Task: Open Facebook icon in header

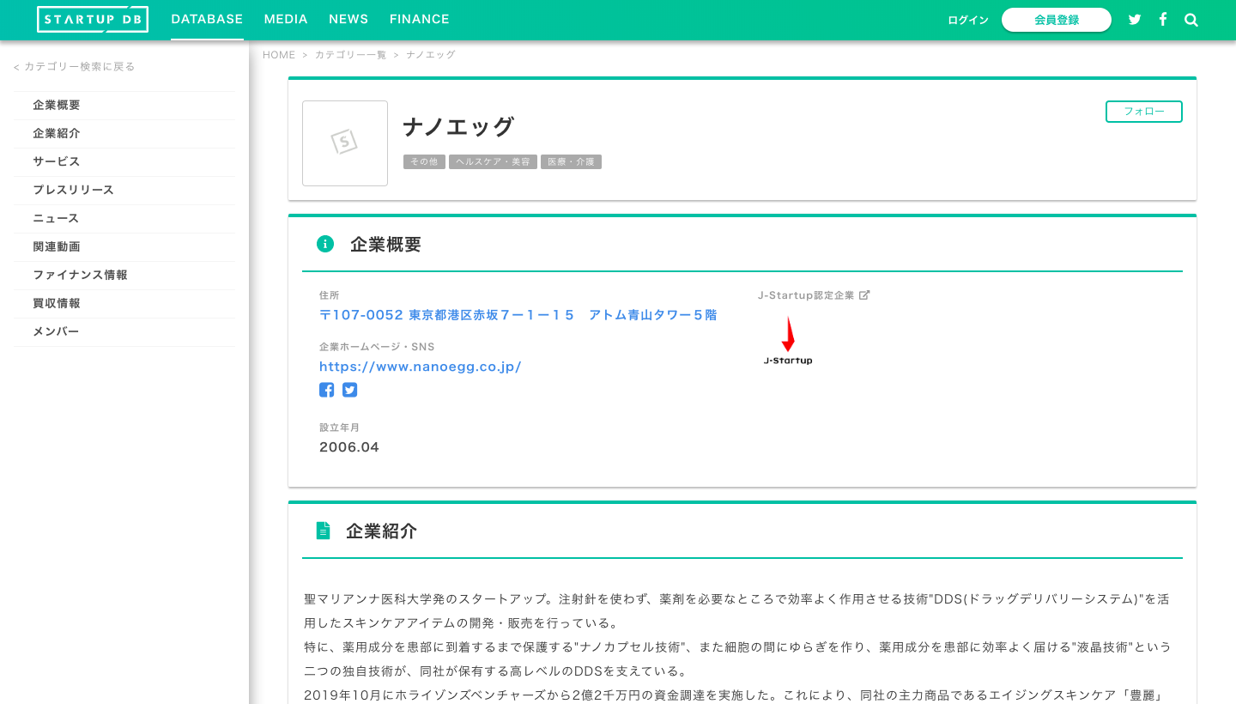Action: click(1163, 19)
